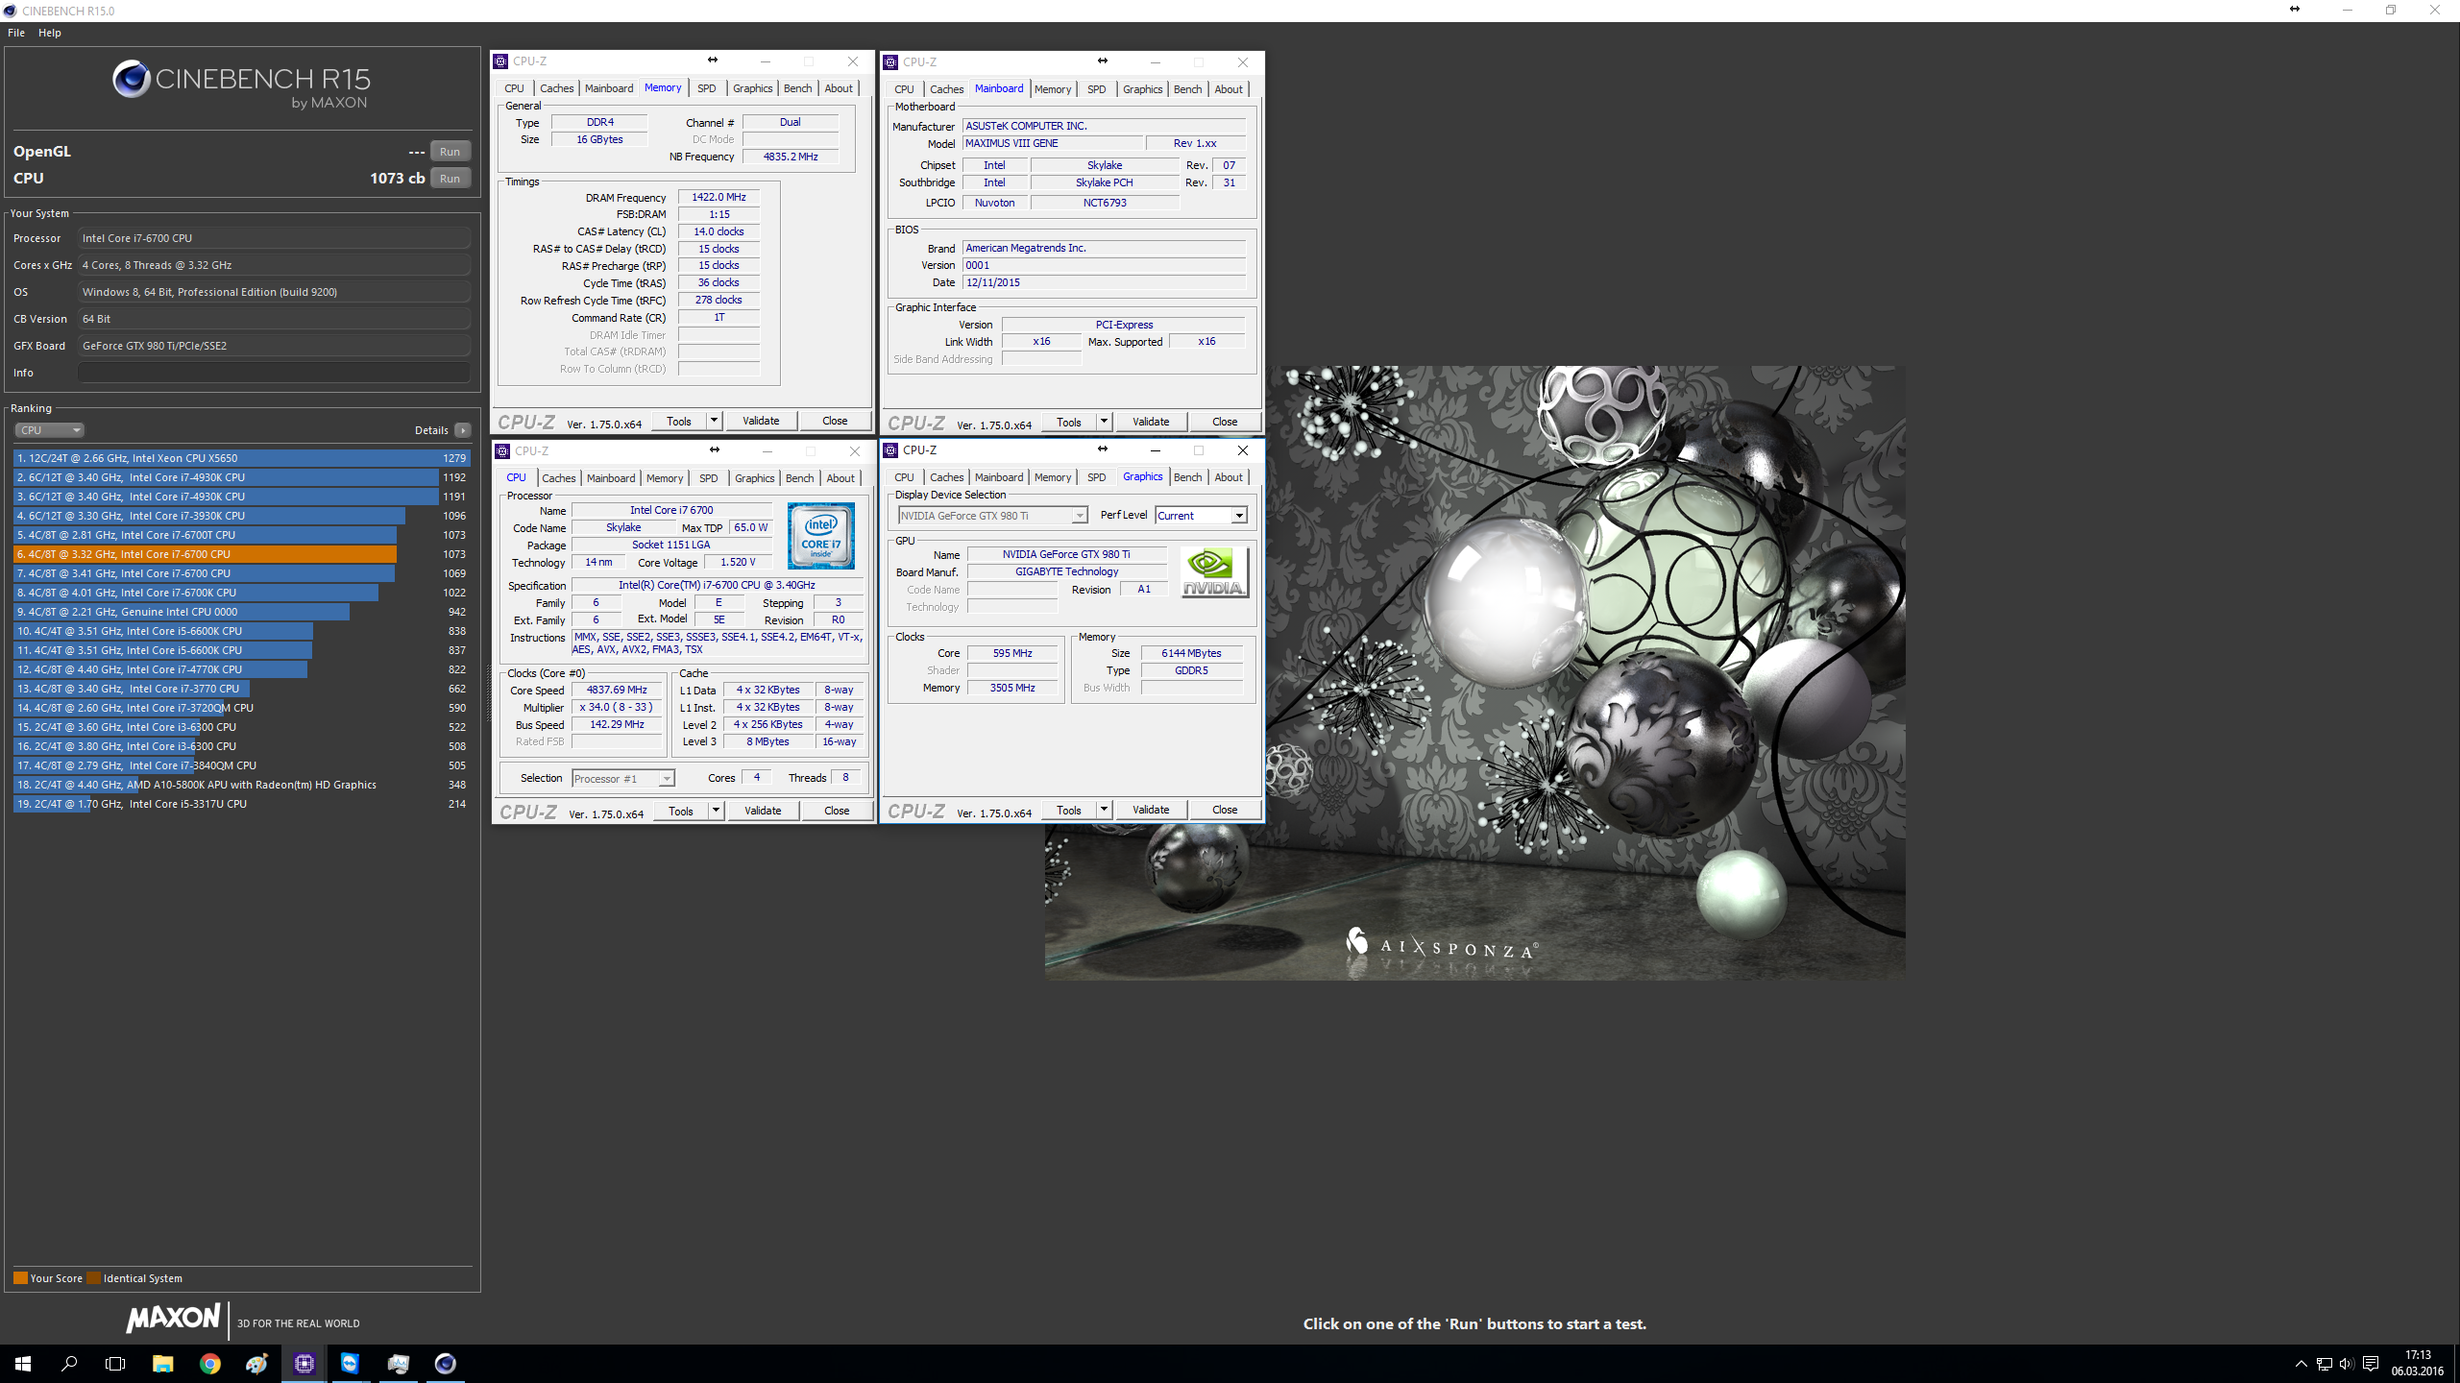Switch to the Bench tab in the Mainboard CPU-Z window
Image resolution: width=2460 pixels, height=1383 pixels.
(x=1187, y=89)
